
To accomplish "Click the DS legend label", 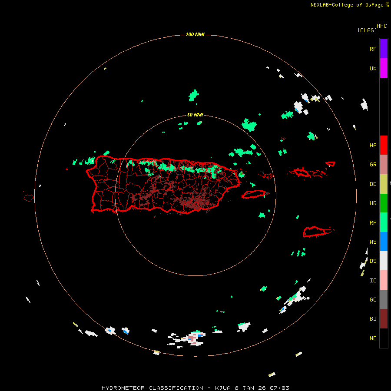I will point(373,261).
